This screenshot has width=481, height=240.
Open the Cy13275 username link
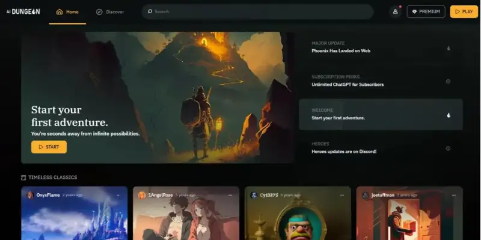[x=269, y=195]
